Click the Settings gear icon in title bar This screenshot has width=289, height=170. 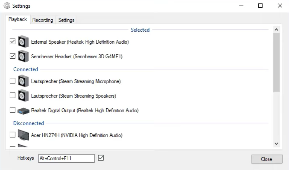click(x=7, y=6)
